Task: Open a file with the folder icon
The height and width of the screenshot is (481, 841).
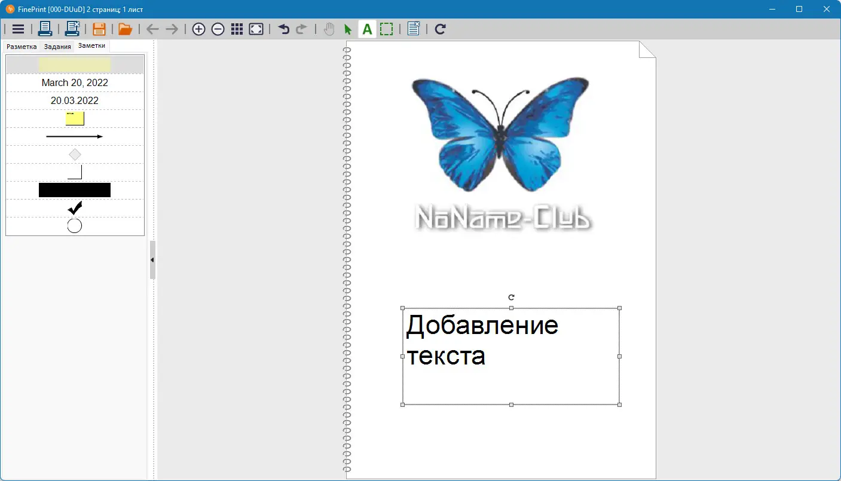Action: (125, 29)
